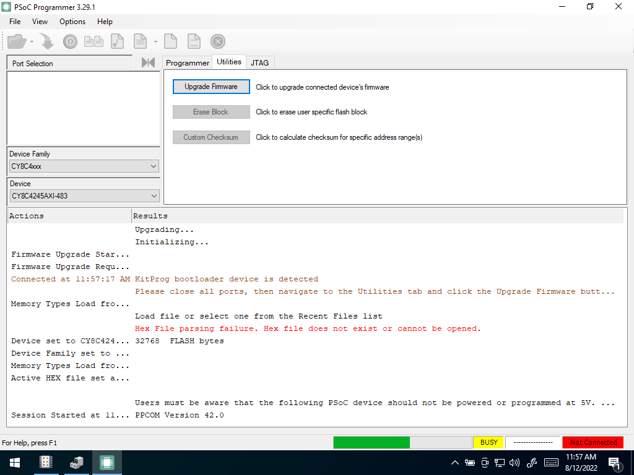Image resolution: width=634 pixels, height=475 pixels.
Task: Select the Utilities tab
Action: [229, 62]
